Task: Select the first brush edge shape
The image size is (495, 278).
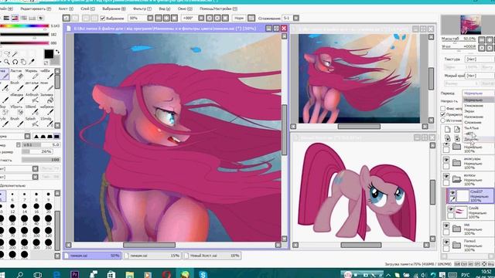Action: pos(36,136)
